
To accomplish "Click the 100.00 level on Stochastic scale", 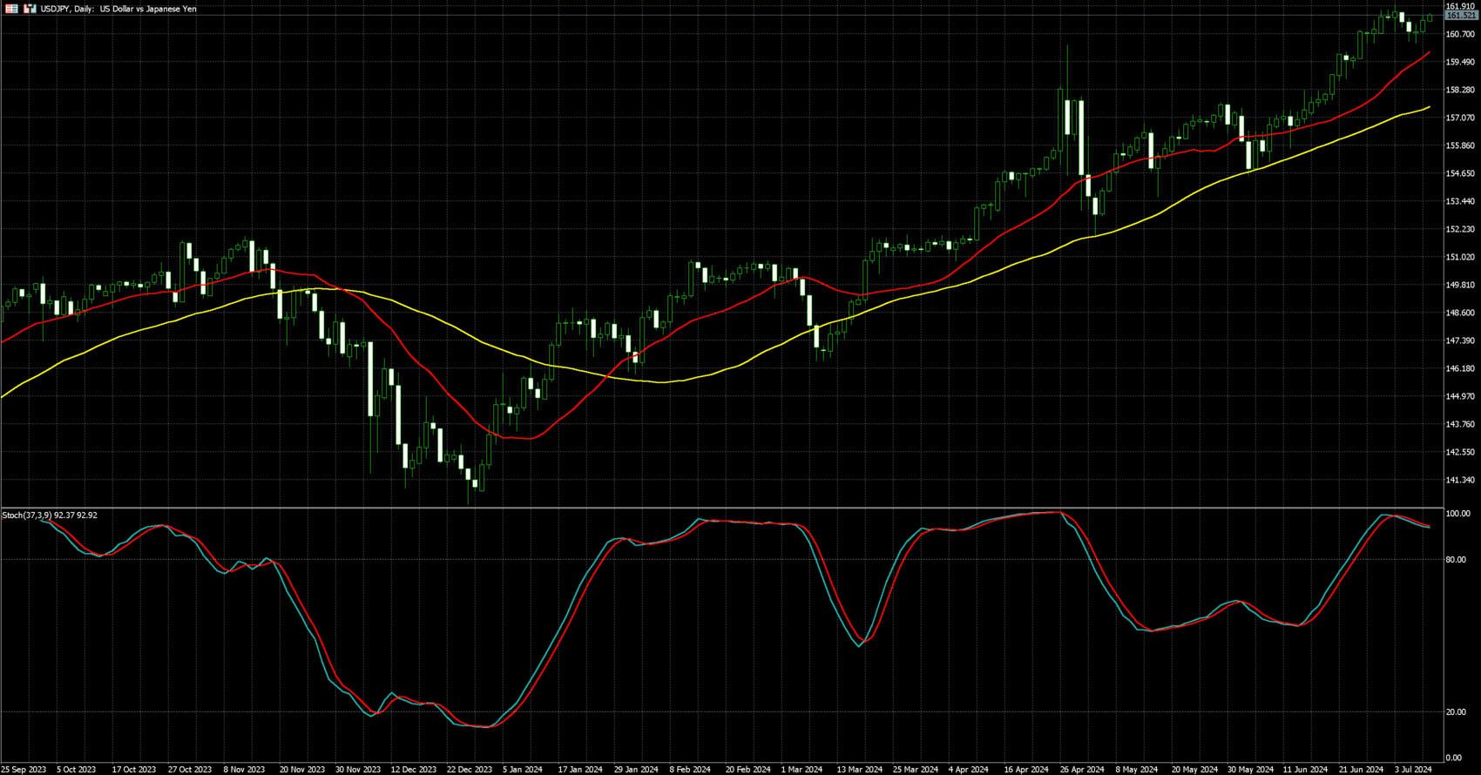I will 1457,514.
